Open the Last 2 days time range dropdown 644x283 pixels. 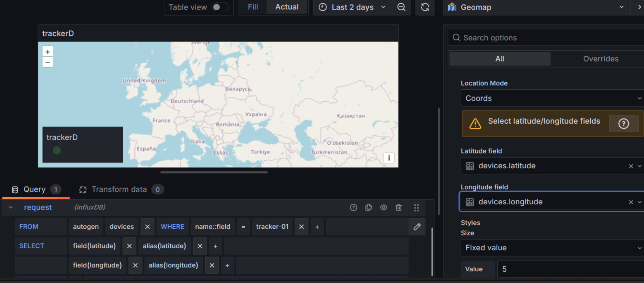tap(352, 7)
